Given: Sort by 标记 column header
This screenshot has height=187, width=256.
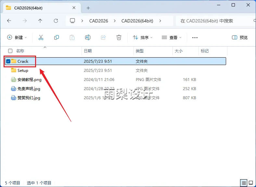Looking at the screenshot, I should 205,51.
